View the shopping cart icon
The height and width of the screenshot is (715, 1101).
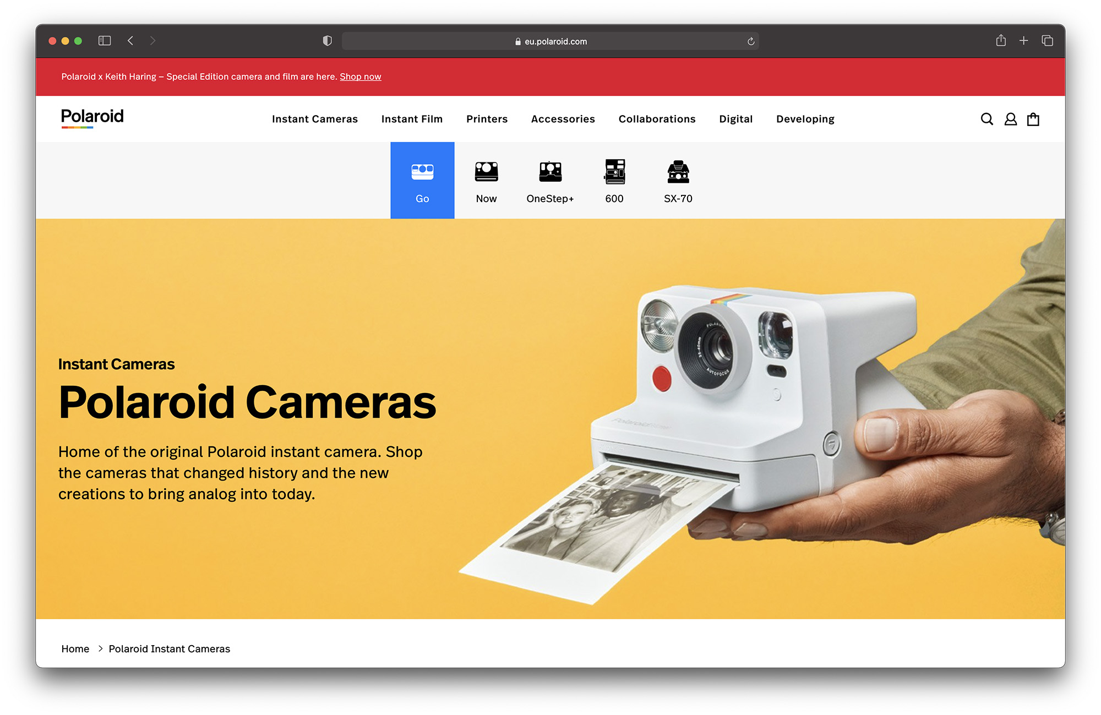[1033, 118]
